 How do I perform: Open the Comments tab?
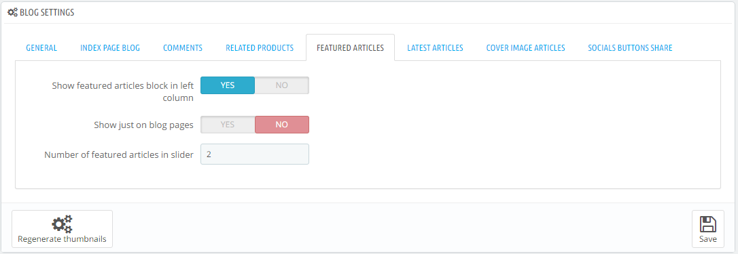tap(183, 48)
